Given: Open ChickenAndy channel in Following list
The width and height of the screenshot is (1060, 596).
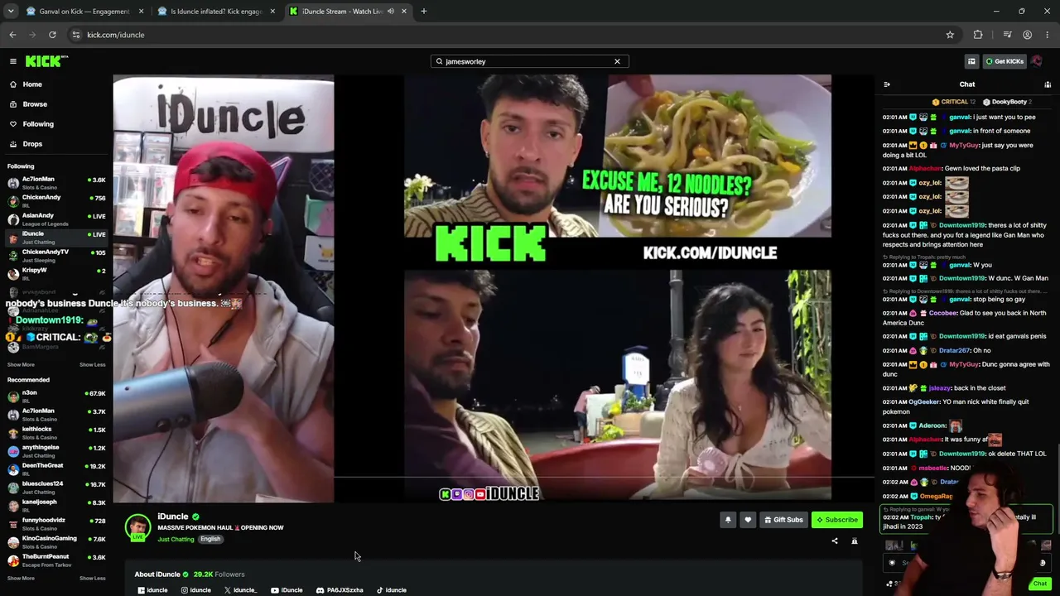Looking at the screenshot, I should 56,200.
